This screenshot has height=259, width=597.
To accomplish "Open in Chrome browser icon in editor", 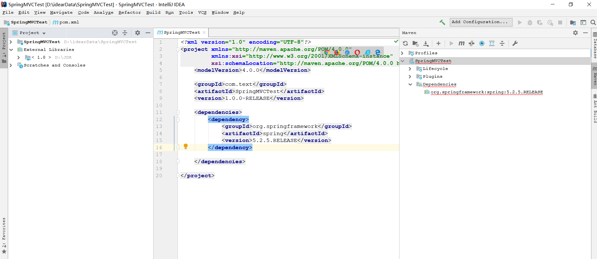I will 327,52.
